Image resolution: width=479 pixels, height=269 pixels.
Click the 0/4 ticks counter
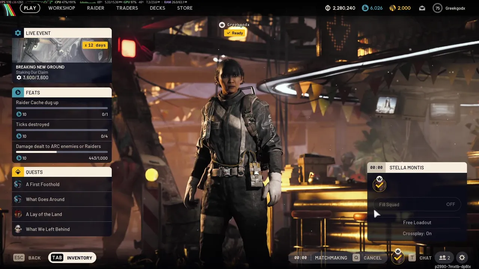point(104,136)
